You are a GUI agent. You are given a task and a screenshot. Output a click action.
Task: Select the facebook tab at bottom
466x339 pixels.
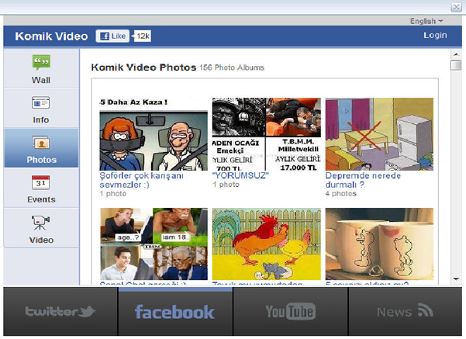[174, 312]
